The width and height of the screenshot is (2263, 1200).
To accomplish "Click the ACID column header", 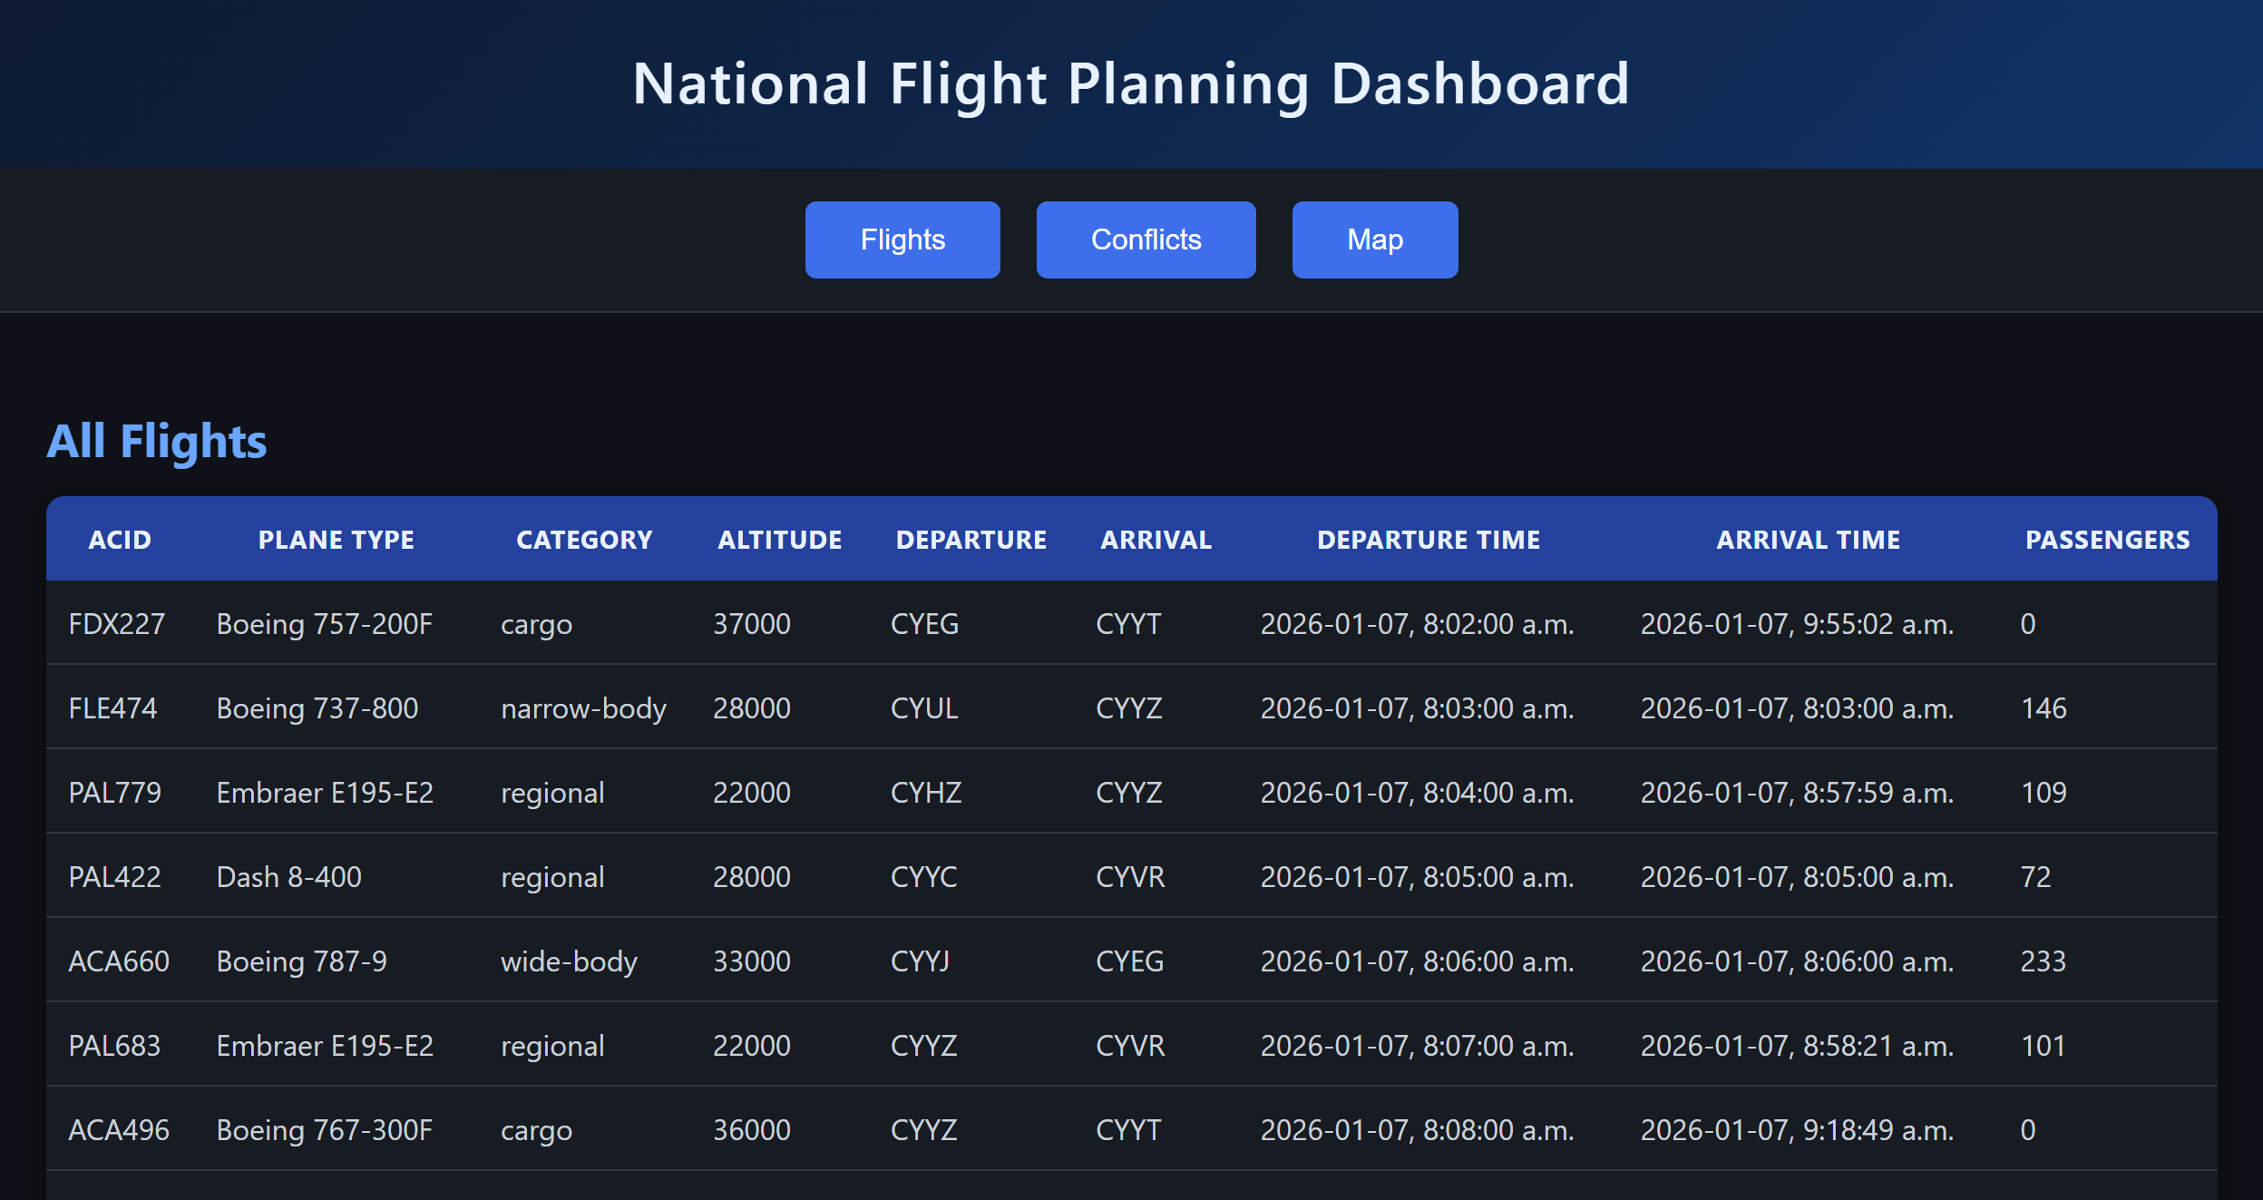I will click(x=120, y=540).
